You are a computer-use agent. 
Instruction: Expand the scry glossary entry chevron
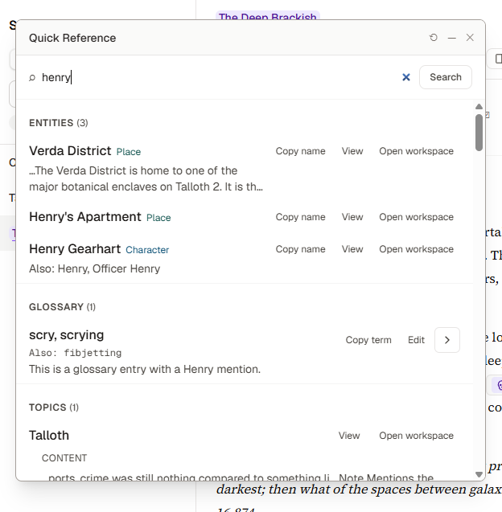[447, 340]
